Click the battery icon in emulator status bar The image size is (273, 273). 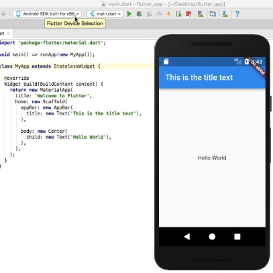(x=246, y=62)
